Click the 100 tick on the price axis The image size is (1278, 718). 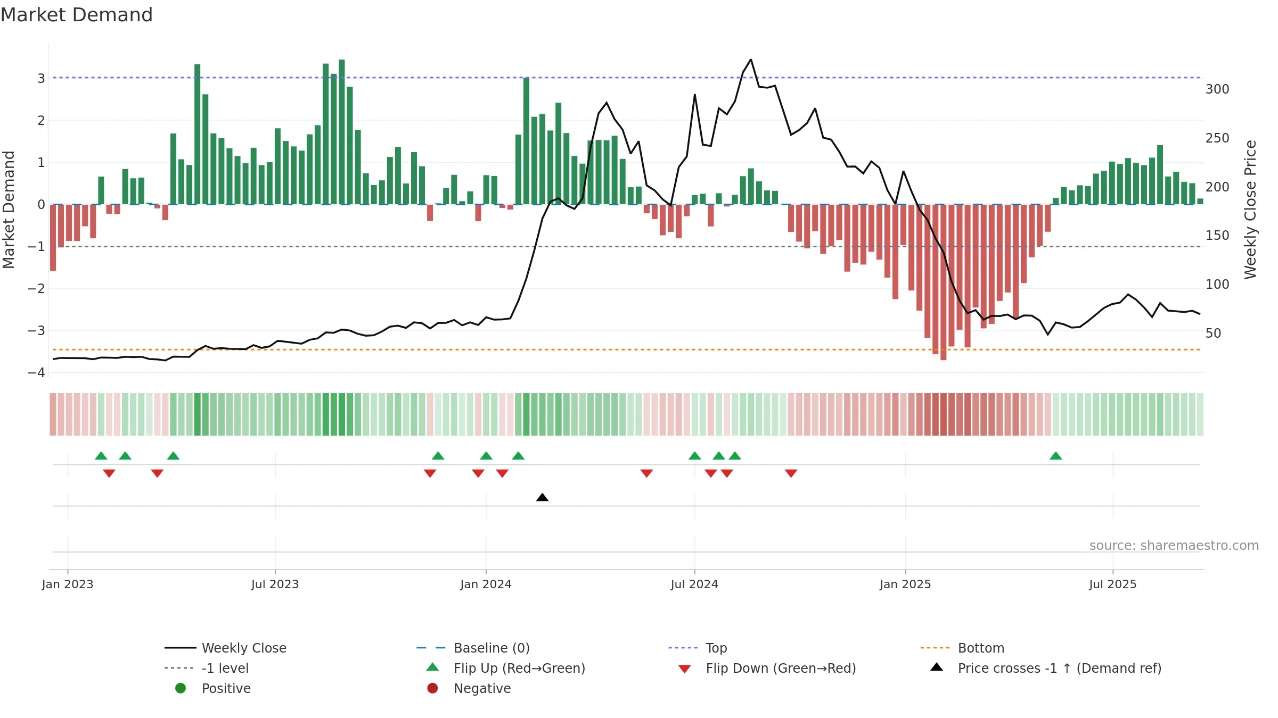[x=1218, y=285]
